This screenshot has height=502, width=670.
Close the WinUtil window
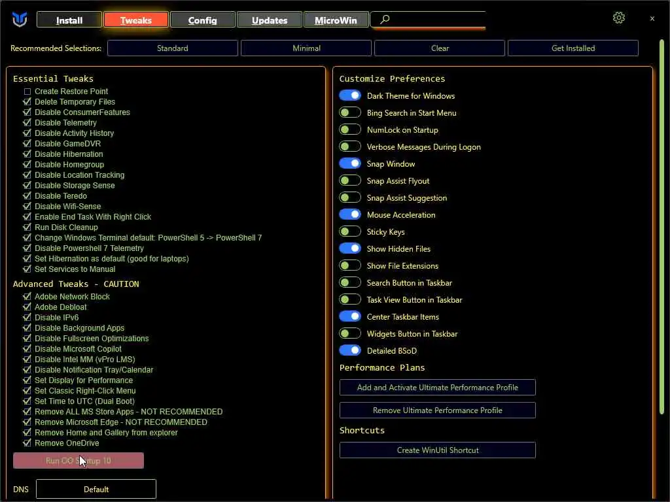[x=652, y=19]
